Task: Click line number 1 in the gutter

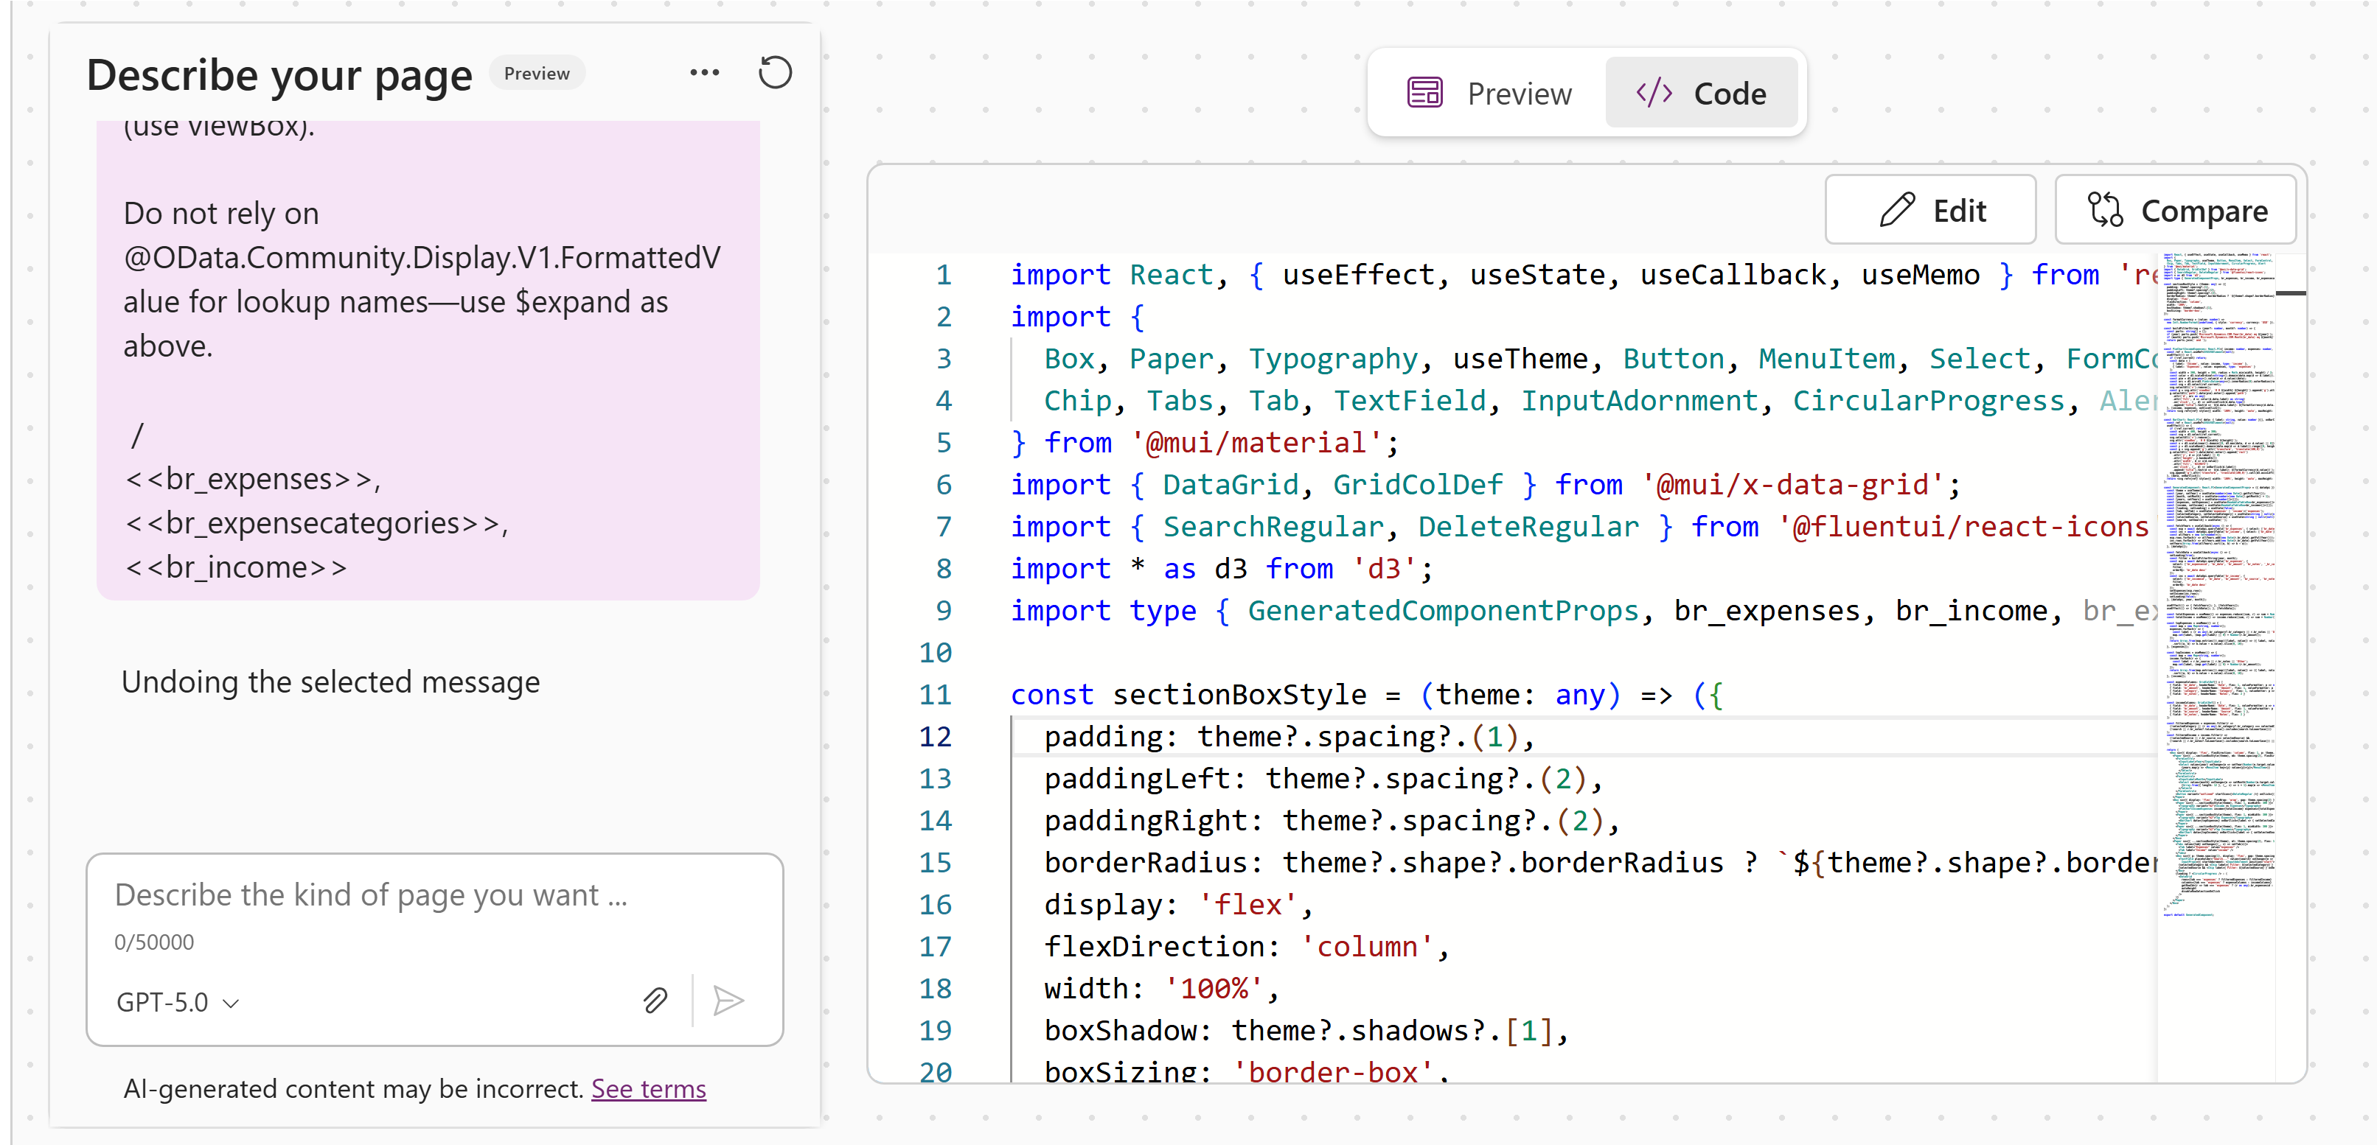Action: click(x=943, y=275)
